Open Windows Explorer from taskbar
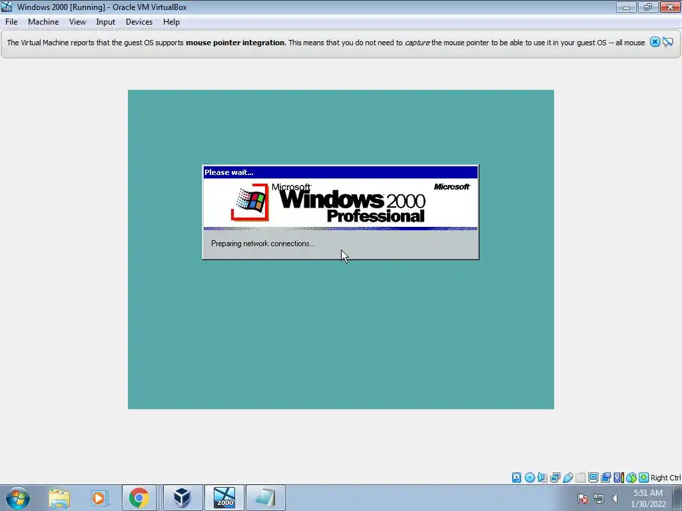 click(x=59, y=498)
